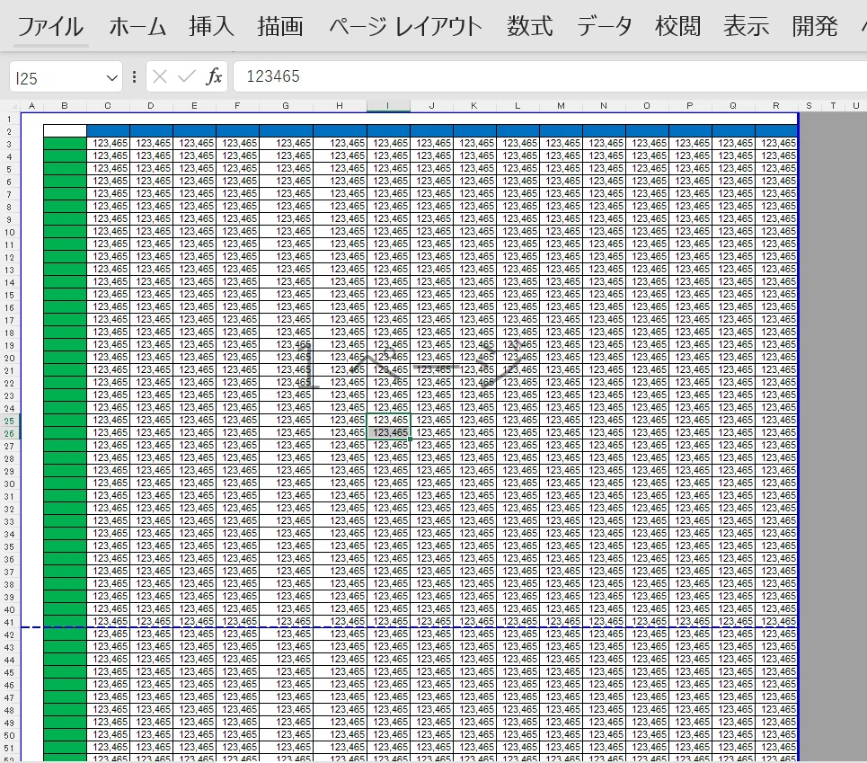Open the ページ レイアウト tab
This screenshot has height=763, width=867.
[x=405, y=26]
